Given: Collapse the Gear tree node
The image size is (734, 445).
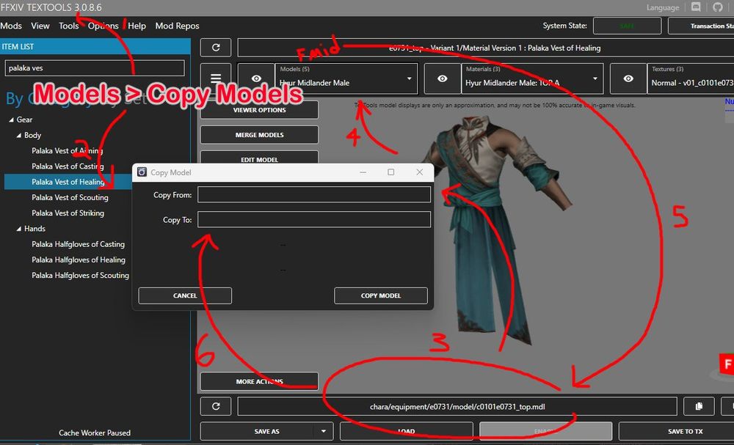Looking at the screenshot, I should click(x=11, y=119).
